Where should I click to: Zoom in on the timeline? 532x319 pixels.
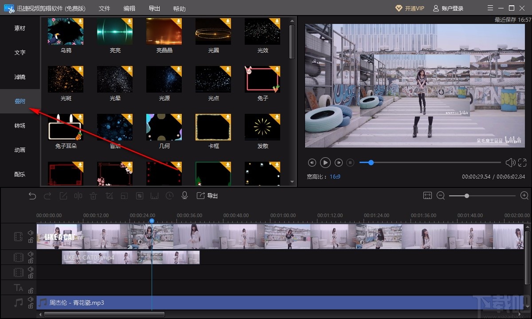(524, 196)
